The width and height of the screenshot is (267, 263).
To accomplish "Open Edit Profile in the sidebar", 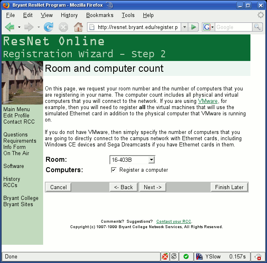I will tap(16, 115).
